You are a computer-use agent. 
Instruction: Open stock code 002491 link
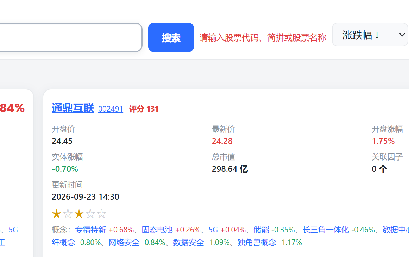(x=111, y=109)
